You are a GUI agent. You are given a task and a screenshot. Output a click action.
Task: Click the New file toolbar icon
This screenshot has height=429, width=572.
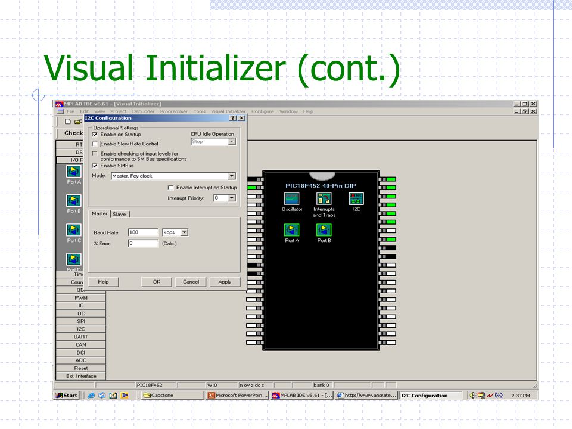pyautogui.click(x=67, y=122)
